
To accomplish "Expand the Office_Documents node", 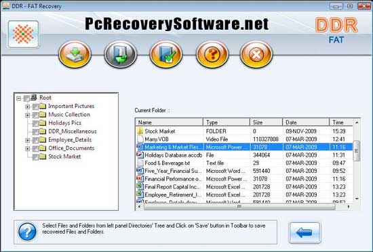I will [27, 149].
